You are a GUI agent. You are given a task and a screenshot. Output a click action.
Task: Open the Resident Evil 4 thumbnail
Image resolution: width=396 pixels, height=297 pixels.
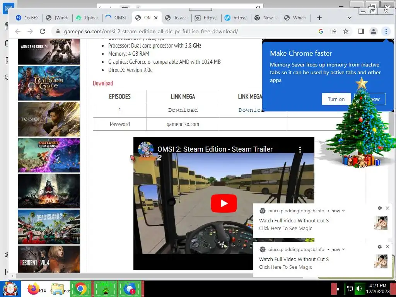[x=49, y=259]
